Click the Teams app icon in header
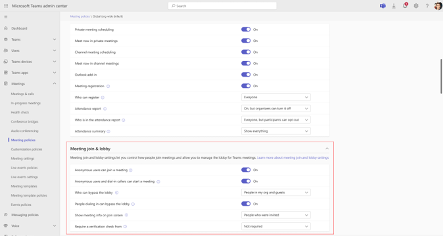 click(x=383, y=6)
